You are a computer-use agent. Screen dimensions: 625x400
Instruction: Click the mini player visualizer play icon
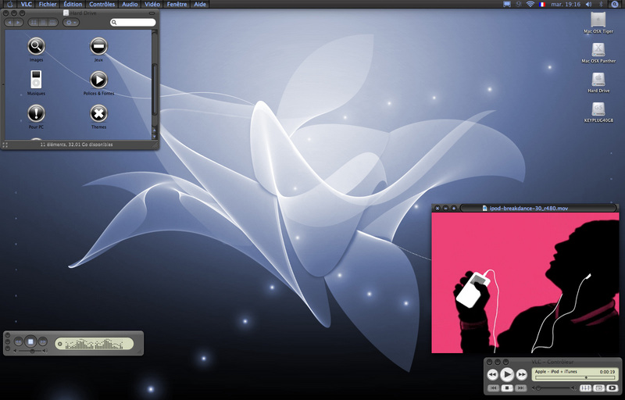tap(60, 344)
